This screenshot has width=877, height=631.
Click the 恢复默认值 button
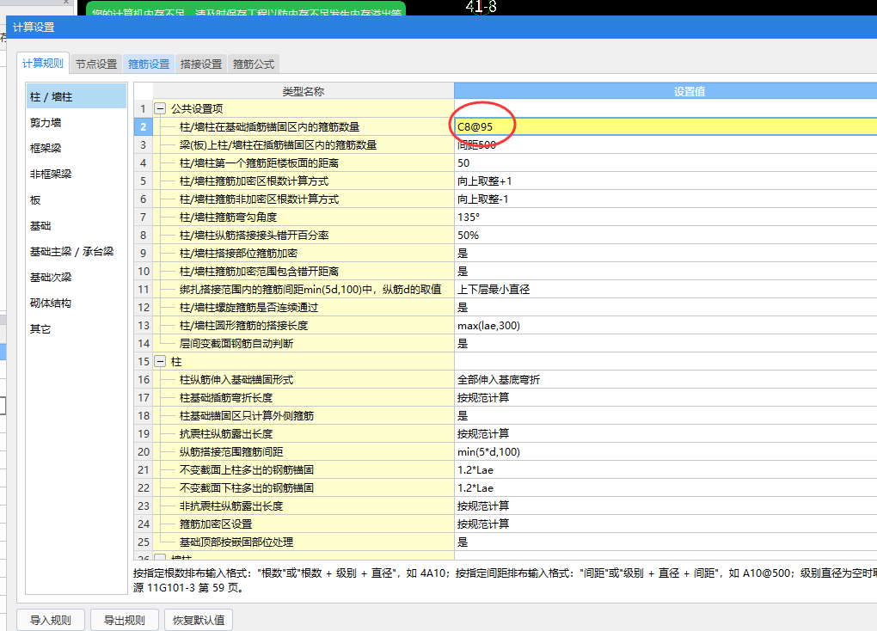click(x=199, y=620)
